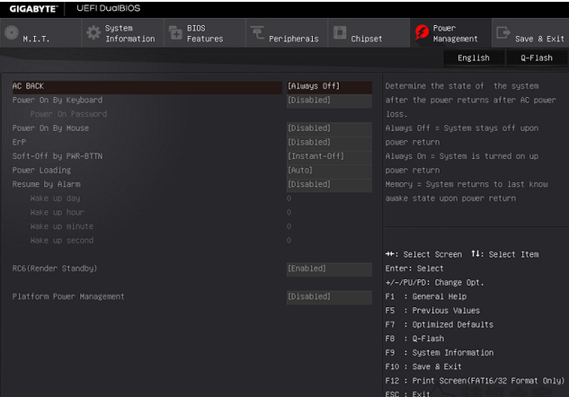Select Wake up second value field
Image resolution: width=569 pixels, height=397 pixels.
[x=289, y=241]
